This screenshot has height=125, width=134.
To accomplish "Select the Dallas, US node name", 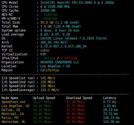I will [x=11, y=110].
